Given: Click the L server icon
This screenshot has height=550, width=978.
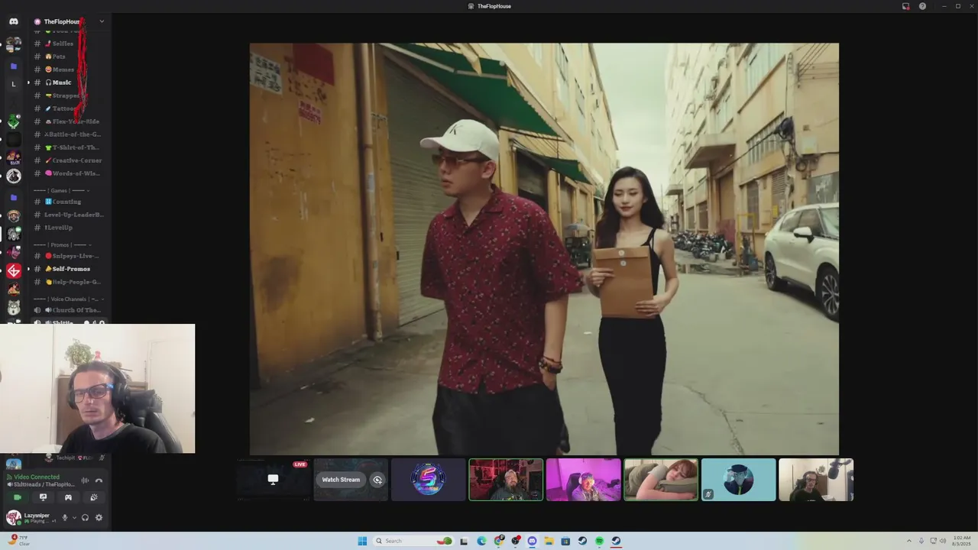Looking at the screenshot, I should tap(13, 84).
